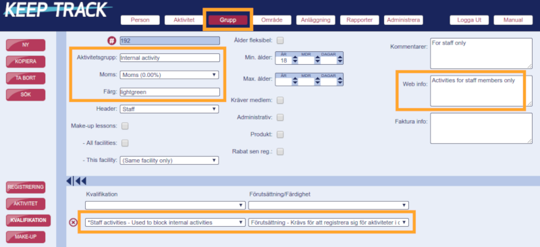Toggle the Make-up lessons checkbox

tap(125, 126)
